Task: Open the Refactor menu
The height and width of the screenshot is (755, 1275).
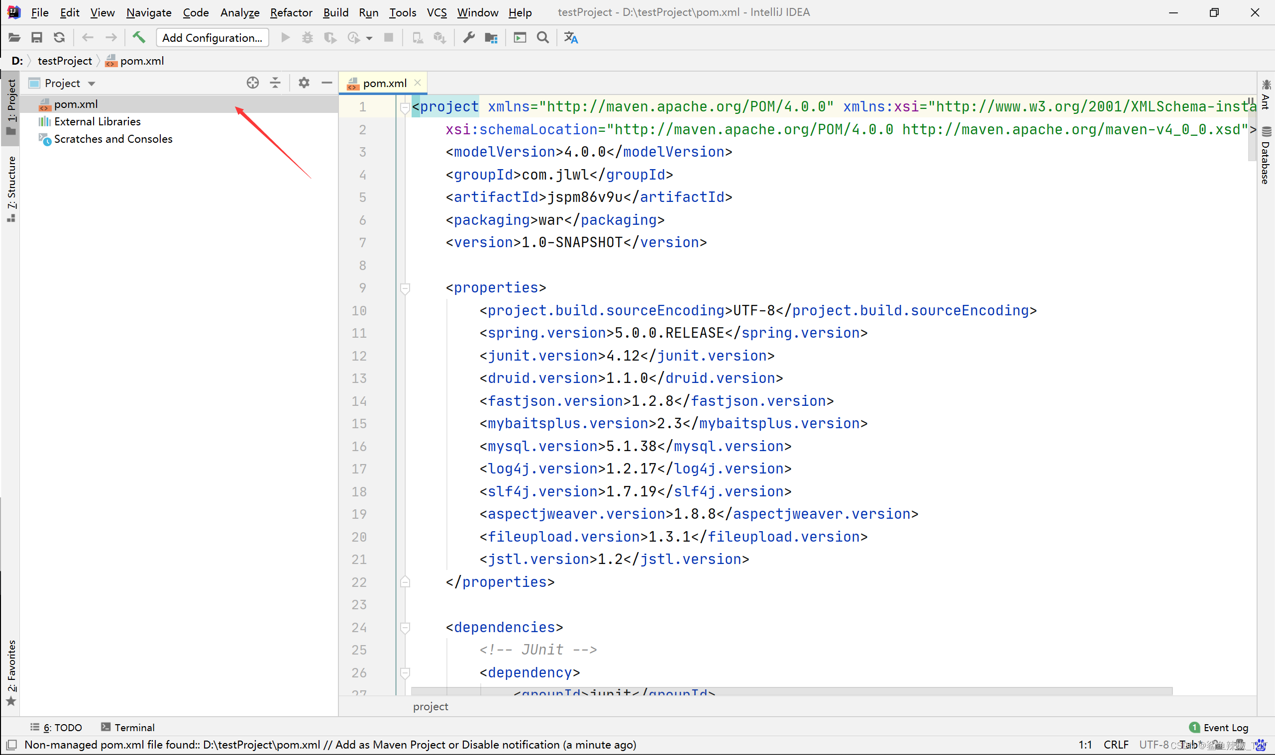Action: tap(291, 12)
